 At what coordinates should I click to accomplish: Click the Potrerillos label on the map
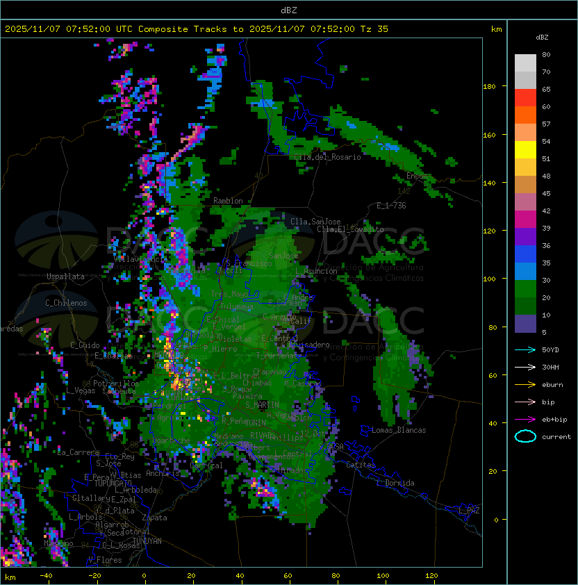(116, 384)
